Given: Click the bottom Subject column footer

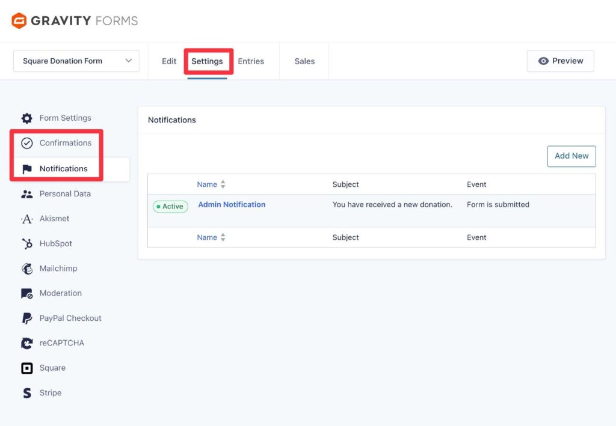Looking at the screenshot, I should (346, 237).
